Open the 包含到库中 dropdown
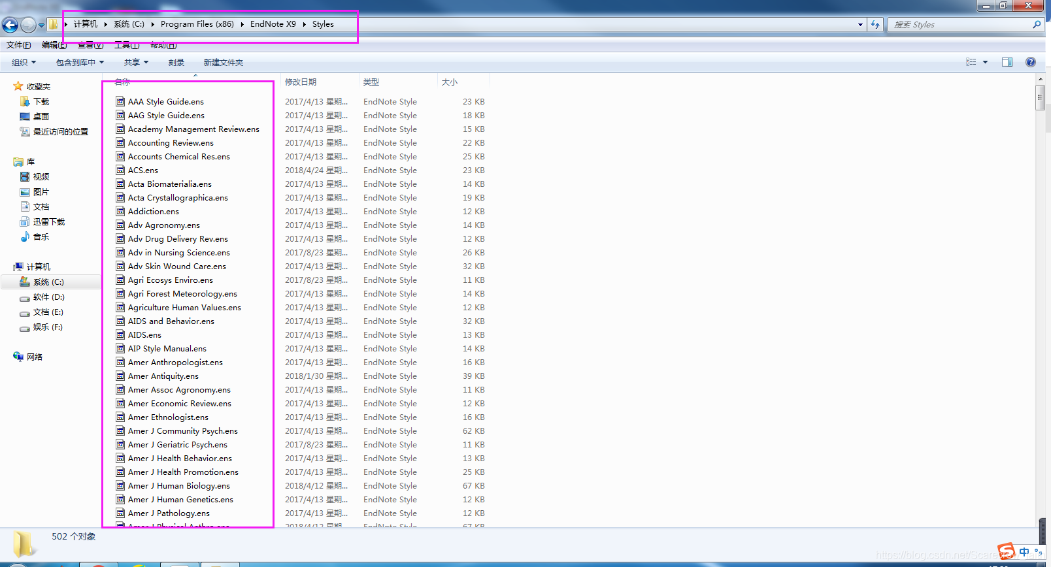 point(80,63)
